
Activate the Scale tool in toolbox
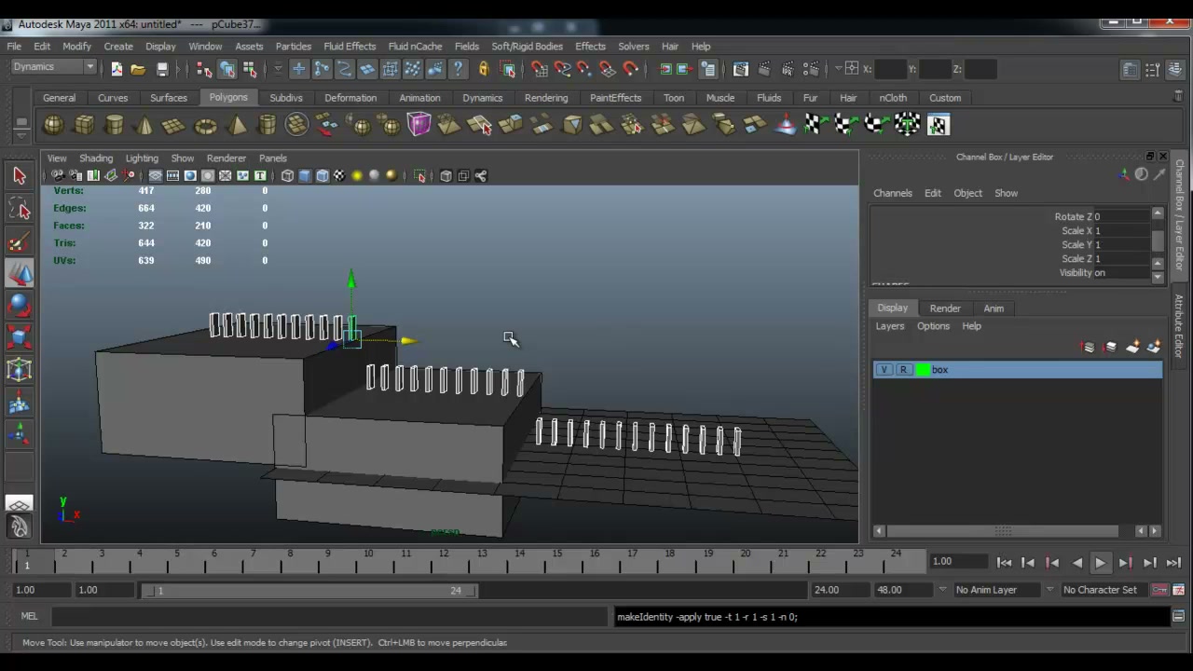pyautogui.click(x=20, y=337)
